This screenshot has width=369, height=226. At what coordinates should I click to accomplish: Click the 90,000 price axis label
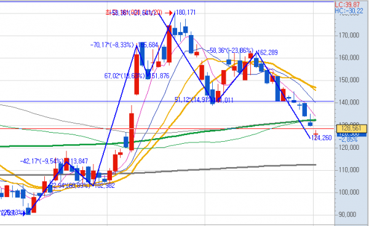point(347,214)
